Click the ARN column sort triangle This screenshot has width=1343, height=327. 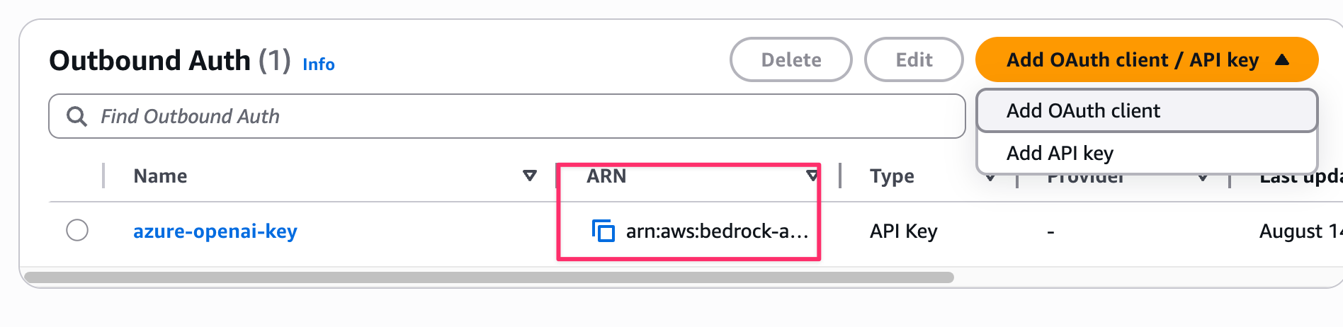coord(812,176)
